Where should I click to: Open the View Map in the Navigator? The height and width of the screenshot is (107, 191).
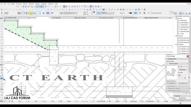coord(184,13)
